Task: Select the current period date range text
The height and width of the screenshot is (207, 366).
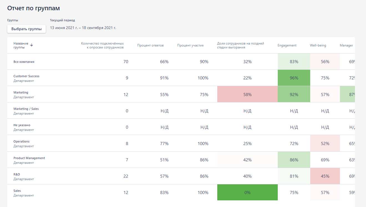Action: tap(83, 28)
